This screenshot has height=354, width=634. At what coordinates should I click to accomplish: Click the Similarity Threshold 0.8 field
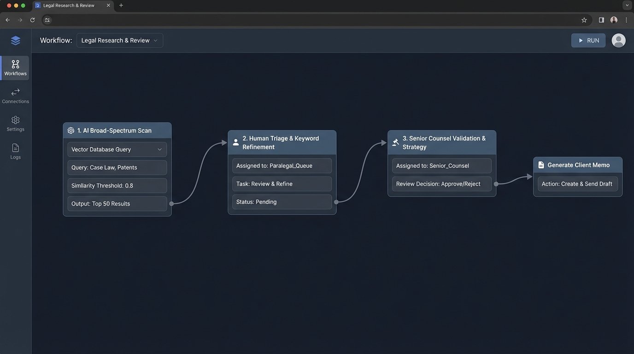pyautogui.click(x=117, y=186)
